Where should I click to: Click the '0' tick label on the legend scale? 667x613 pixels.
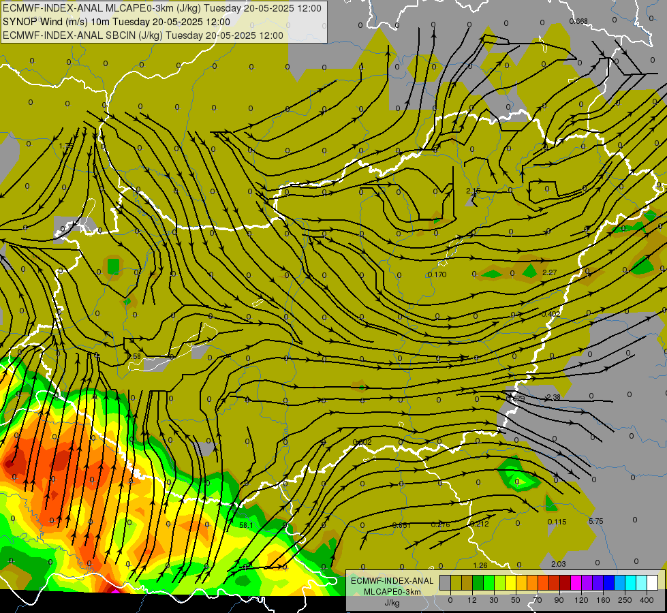pyautogui.click(x=450, y=600)
